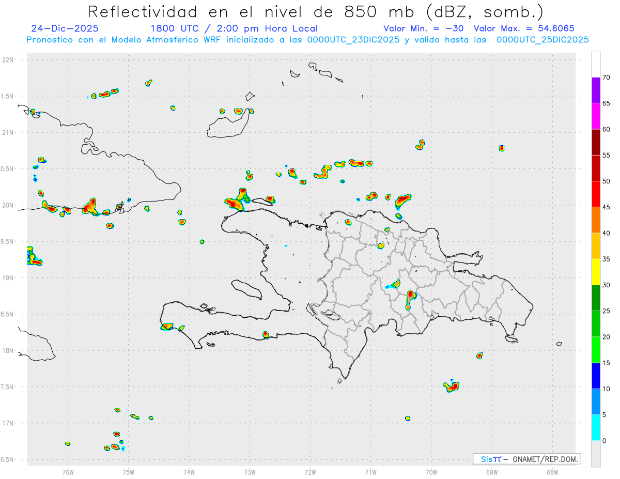Click the "20" label on the color scale

point(607,337)
